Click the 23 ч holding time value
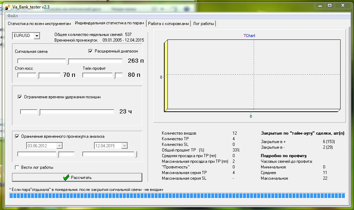Screen dimensions: 354x210 (125, 111)
